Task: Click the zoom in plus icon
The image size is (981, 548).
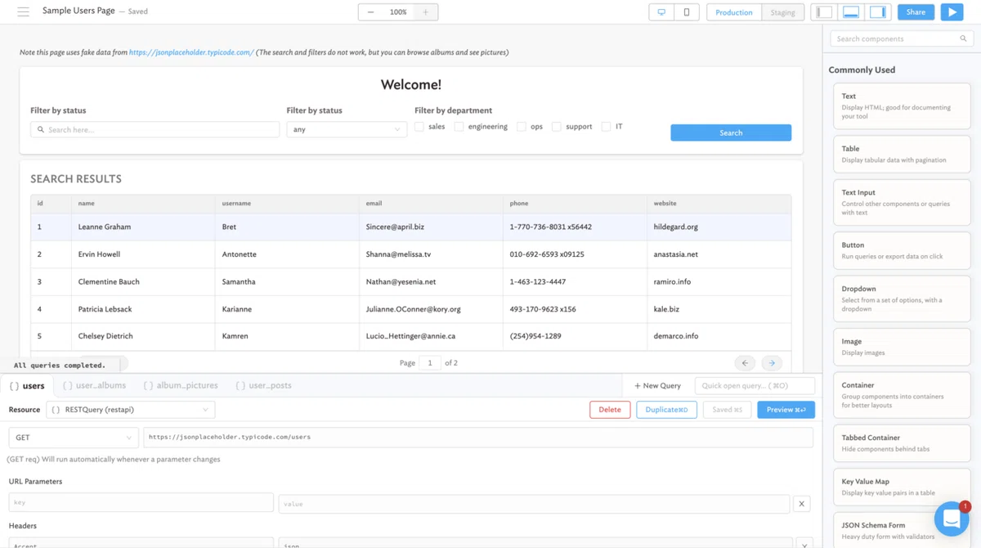Action: point(425,12)
